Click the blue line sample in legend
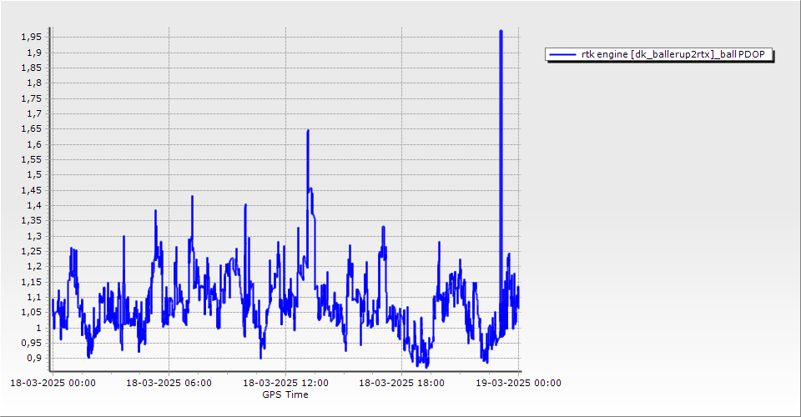Screen dimensions: 801x417 (562, 54)
